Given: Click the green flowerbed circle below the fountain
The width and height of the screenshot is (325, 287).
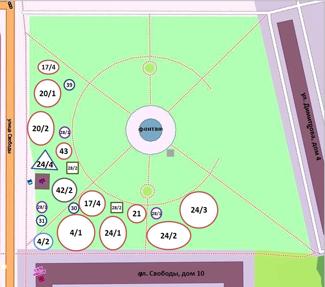Looking at the screenshot, I should tap(147, 191).
